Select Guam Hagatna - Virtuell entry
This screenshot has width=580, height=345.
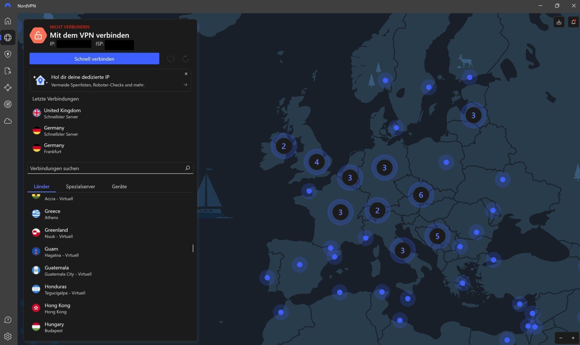pos(110,252)
